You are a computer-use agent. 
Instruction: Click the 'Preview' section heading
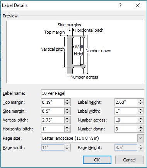point(10,16)
